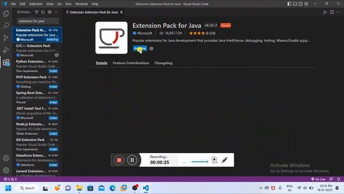Split the editor to the right
This screenshot has height=194, width=344.
[332, 12]
